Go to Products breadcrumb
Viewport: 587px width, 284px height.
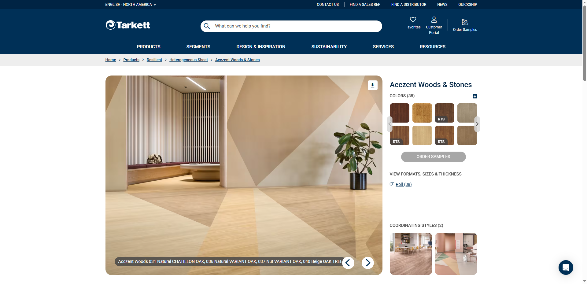point(131,60)
